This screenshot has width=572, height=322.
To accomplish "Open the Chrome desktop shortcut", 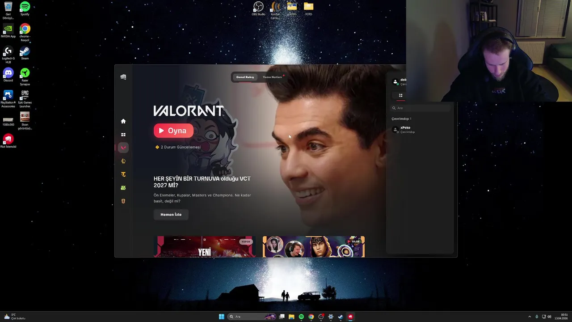I will 25,33.
